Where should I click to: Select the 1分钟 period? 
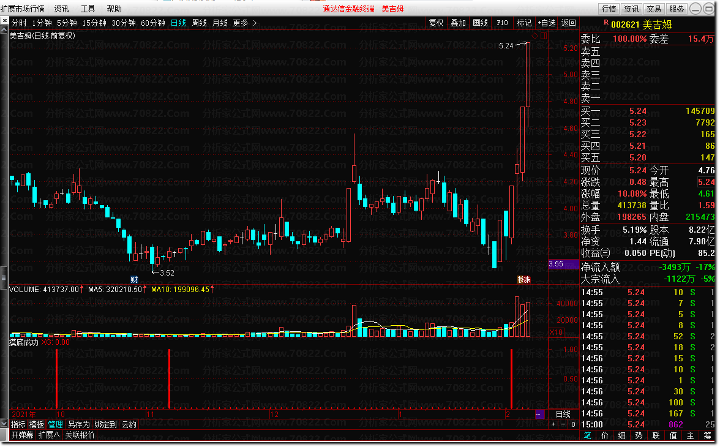pyautogui.click(x=42, y=23)
